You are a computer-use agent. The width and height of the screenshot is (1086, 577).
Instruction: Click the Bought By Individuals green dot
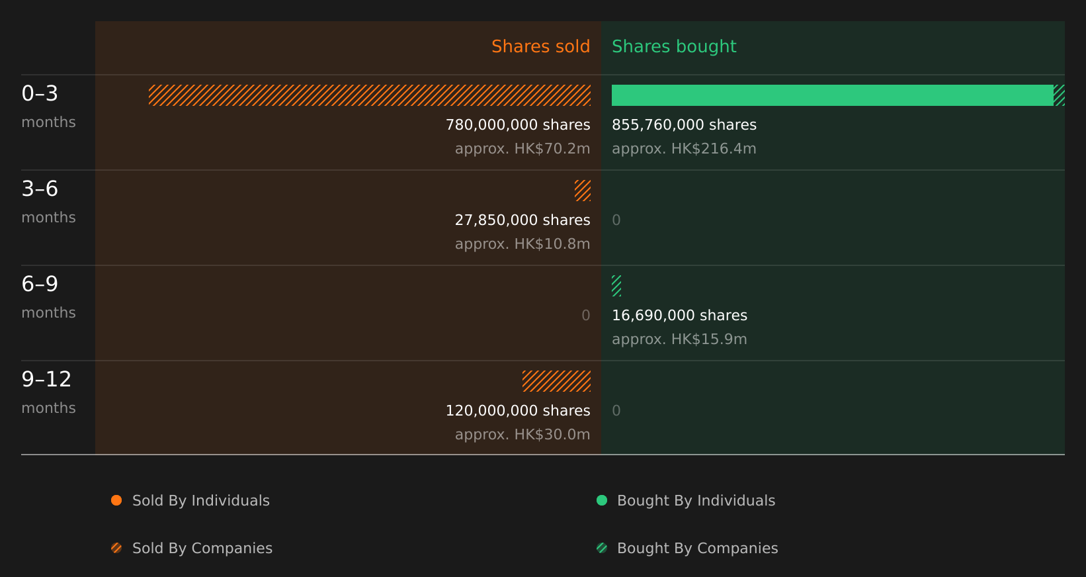[602, 500]
